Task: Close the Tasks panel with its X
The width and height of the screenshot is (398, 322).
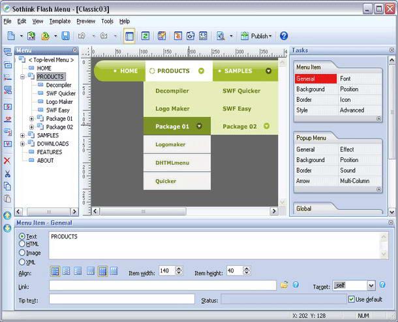Action: (391, 50)
